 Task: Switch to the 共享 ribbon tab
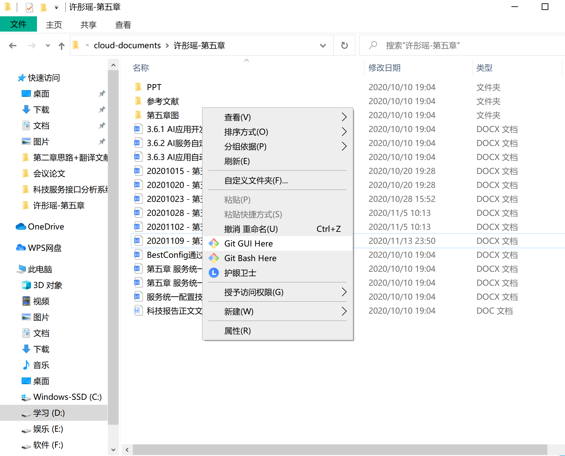(89, 25)
